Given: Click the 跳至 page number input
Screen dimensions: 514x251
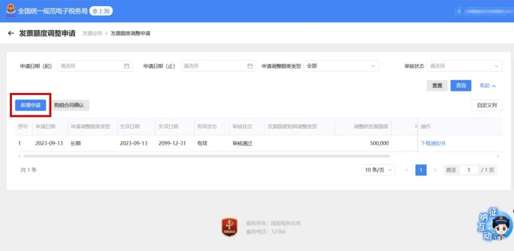Looking at the screenshot, I should point(468,170).
